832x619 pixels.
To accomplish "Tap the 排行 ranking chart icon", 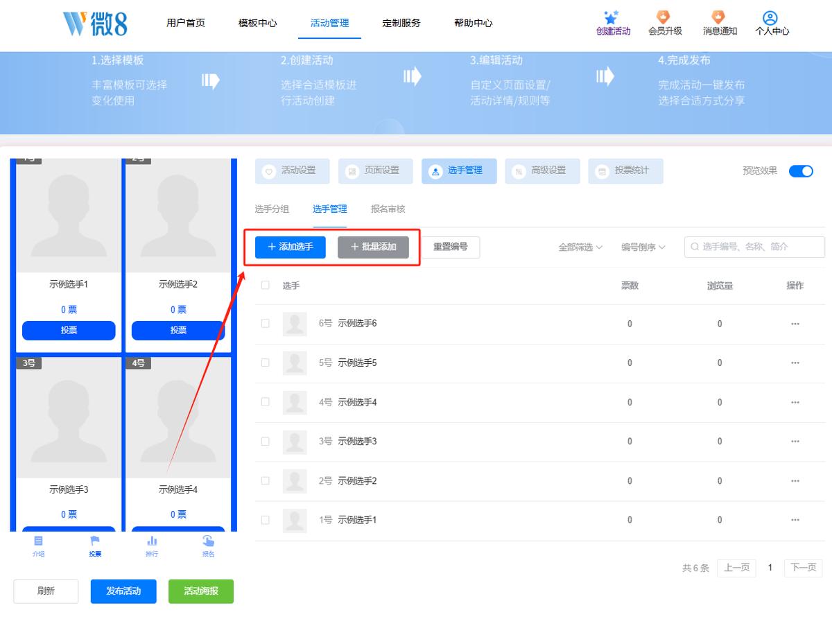I will (x=152, y=541).
